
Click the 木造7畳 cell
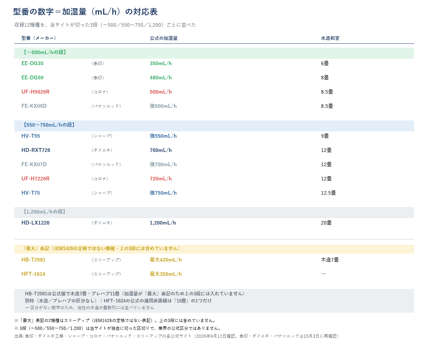coord(330,260)
